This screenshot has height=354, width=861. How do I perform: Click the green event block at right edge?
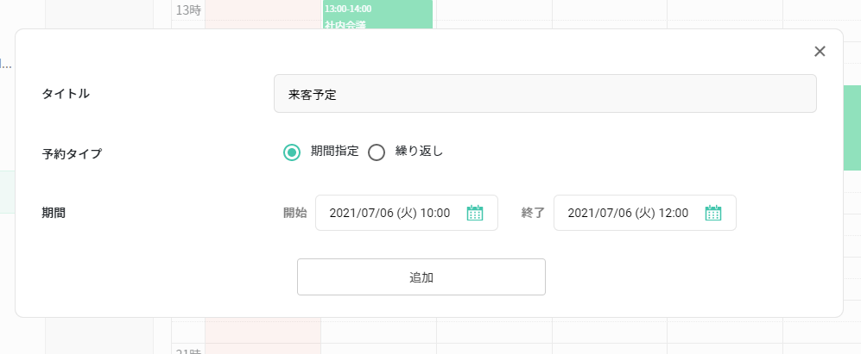coord(852,127)
